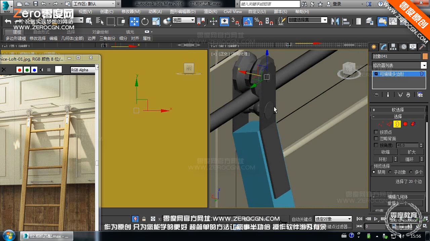Image resolution: width=430 pixels, height=241 pixels.
Task: Enable the 按角度 checkbox
Action: (x=376, y=145)
